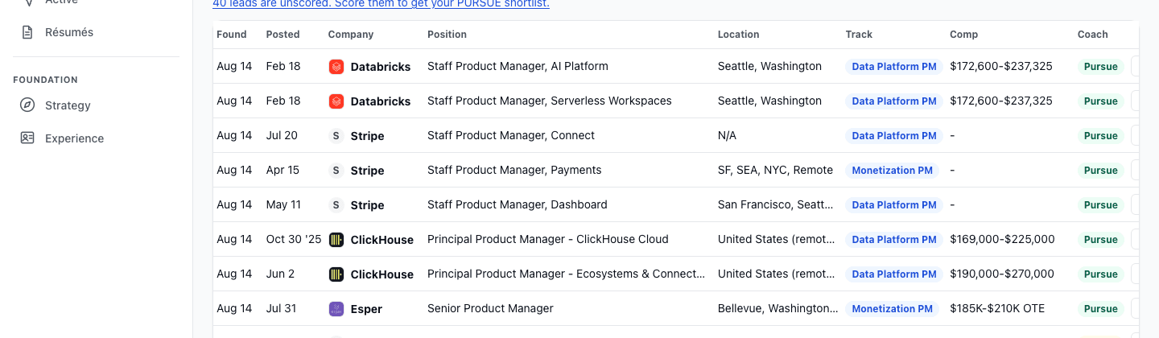
Task: Click Data Platform PM tag in Stripe Dashboard row
Action: (894, 205)
